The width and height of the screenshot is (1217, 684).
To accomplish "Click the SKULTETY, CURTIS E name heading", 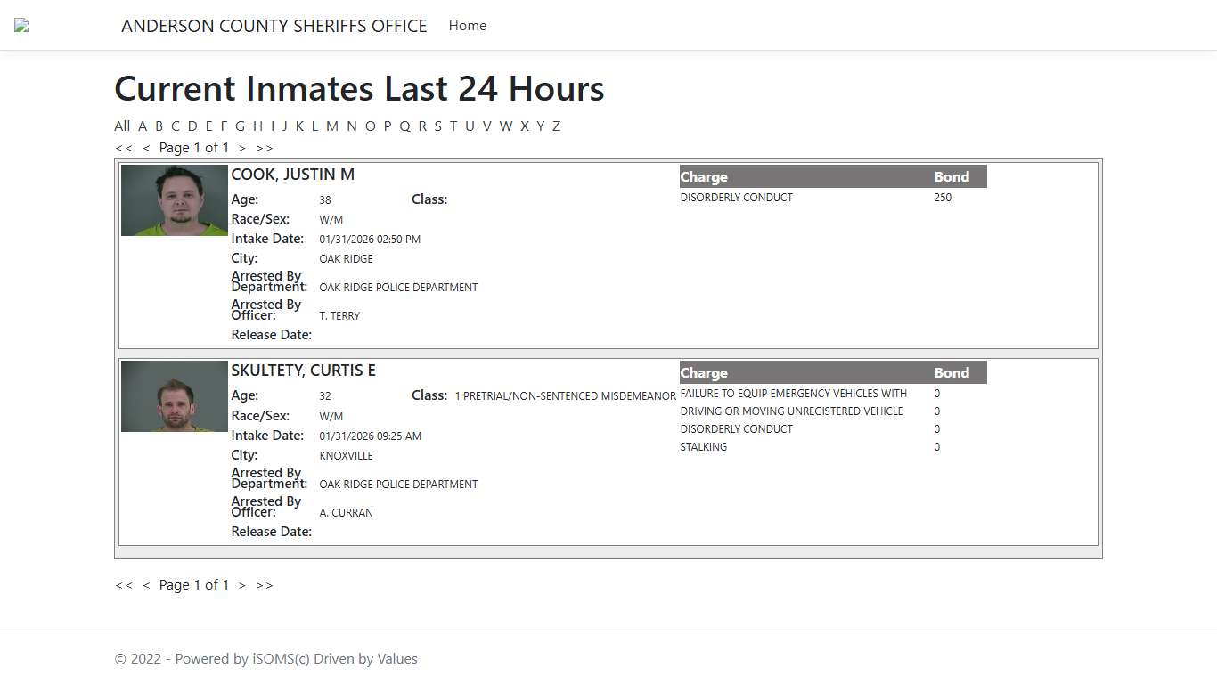I will (303, 370).
